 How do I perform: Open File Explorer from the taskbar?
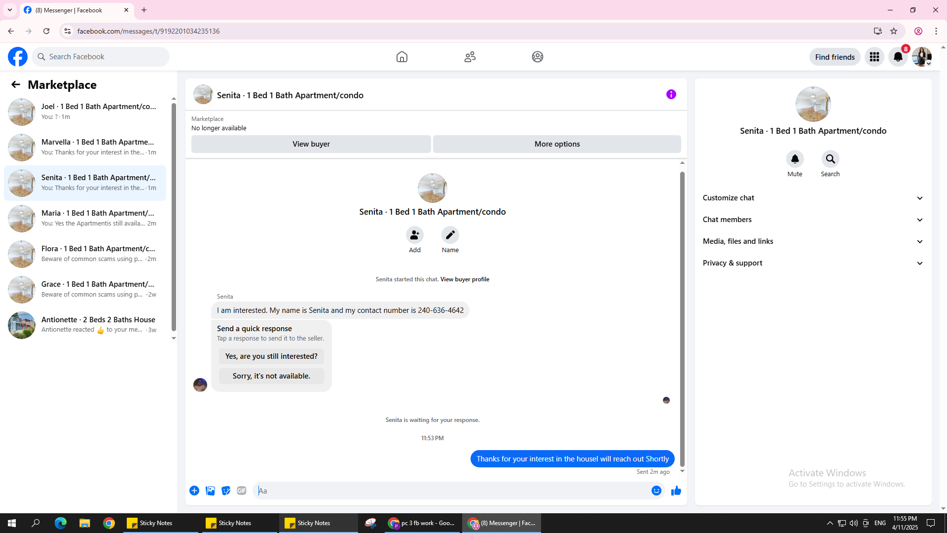point(85,523)
